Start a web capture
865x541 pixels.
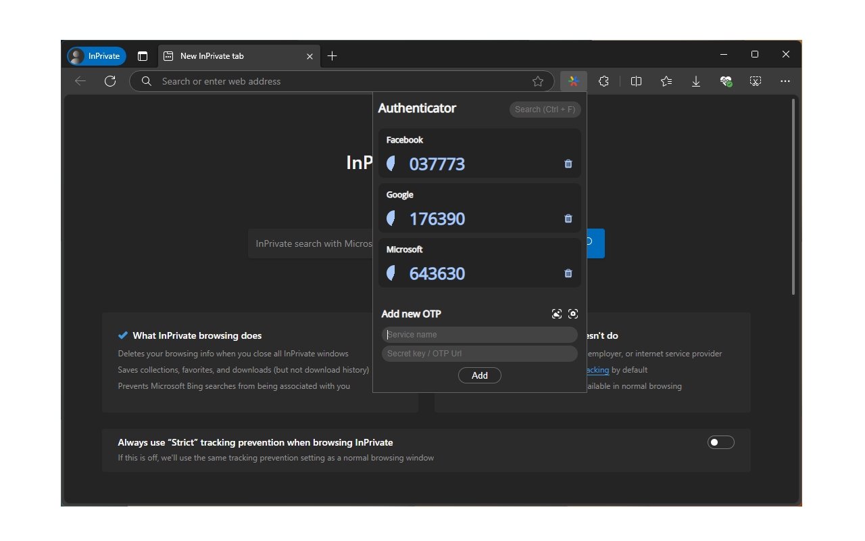[755, 81]
